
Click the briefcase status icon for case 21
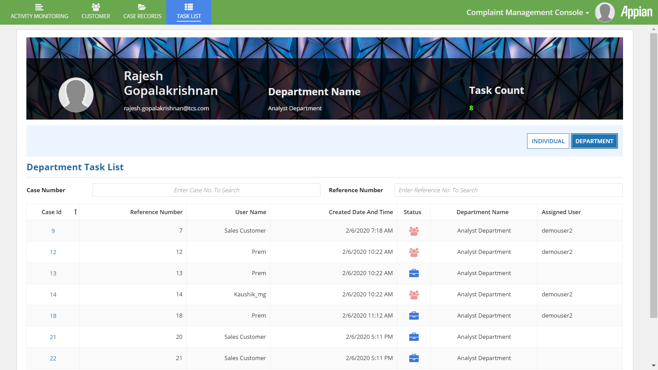pyautogui.click(x=414, y=337)
